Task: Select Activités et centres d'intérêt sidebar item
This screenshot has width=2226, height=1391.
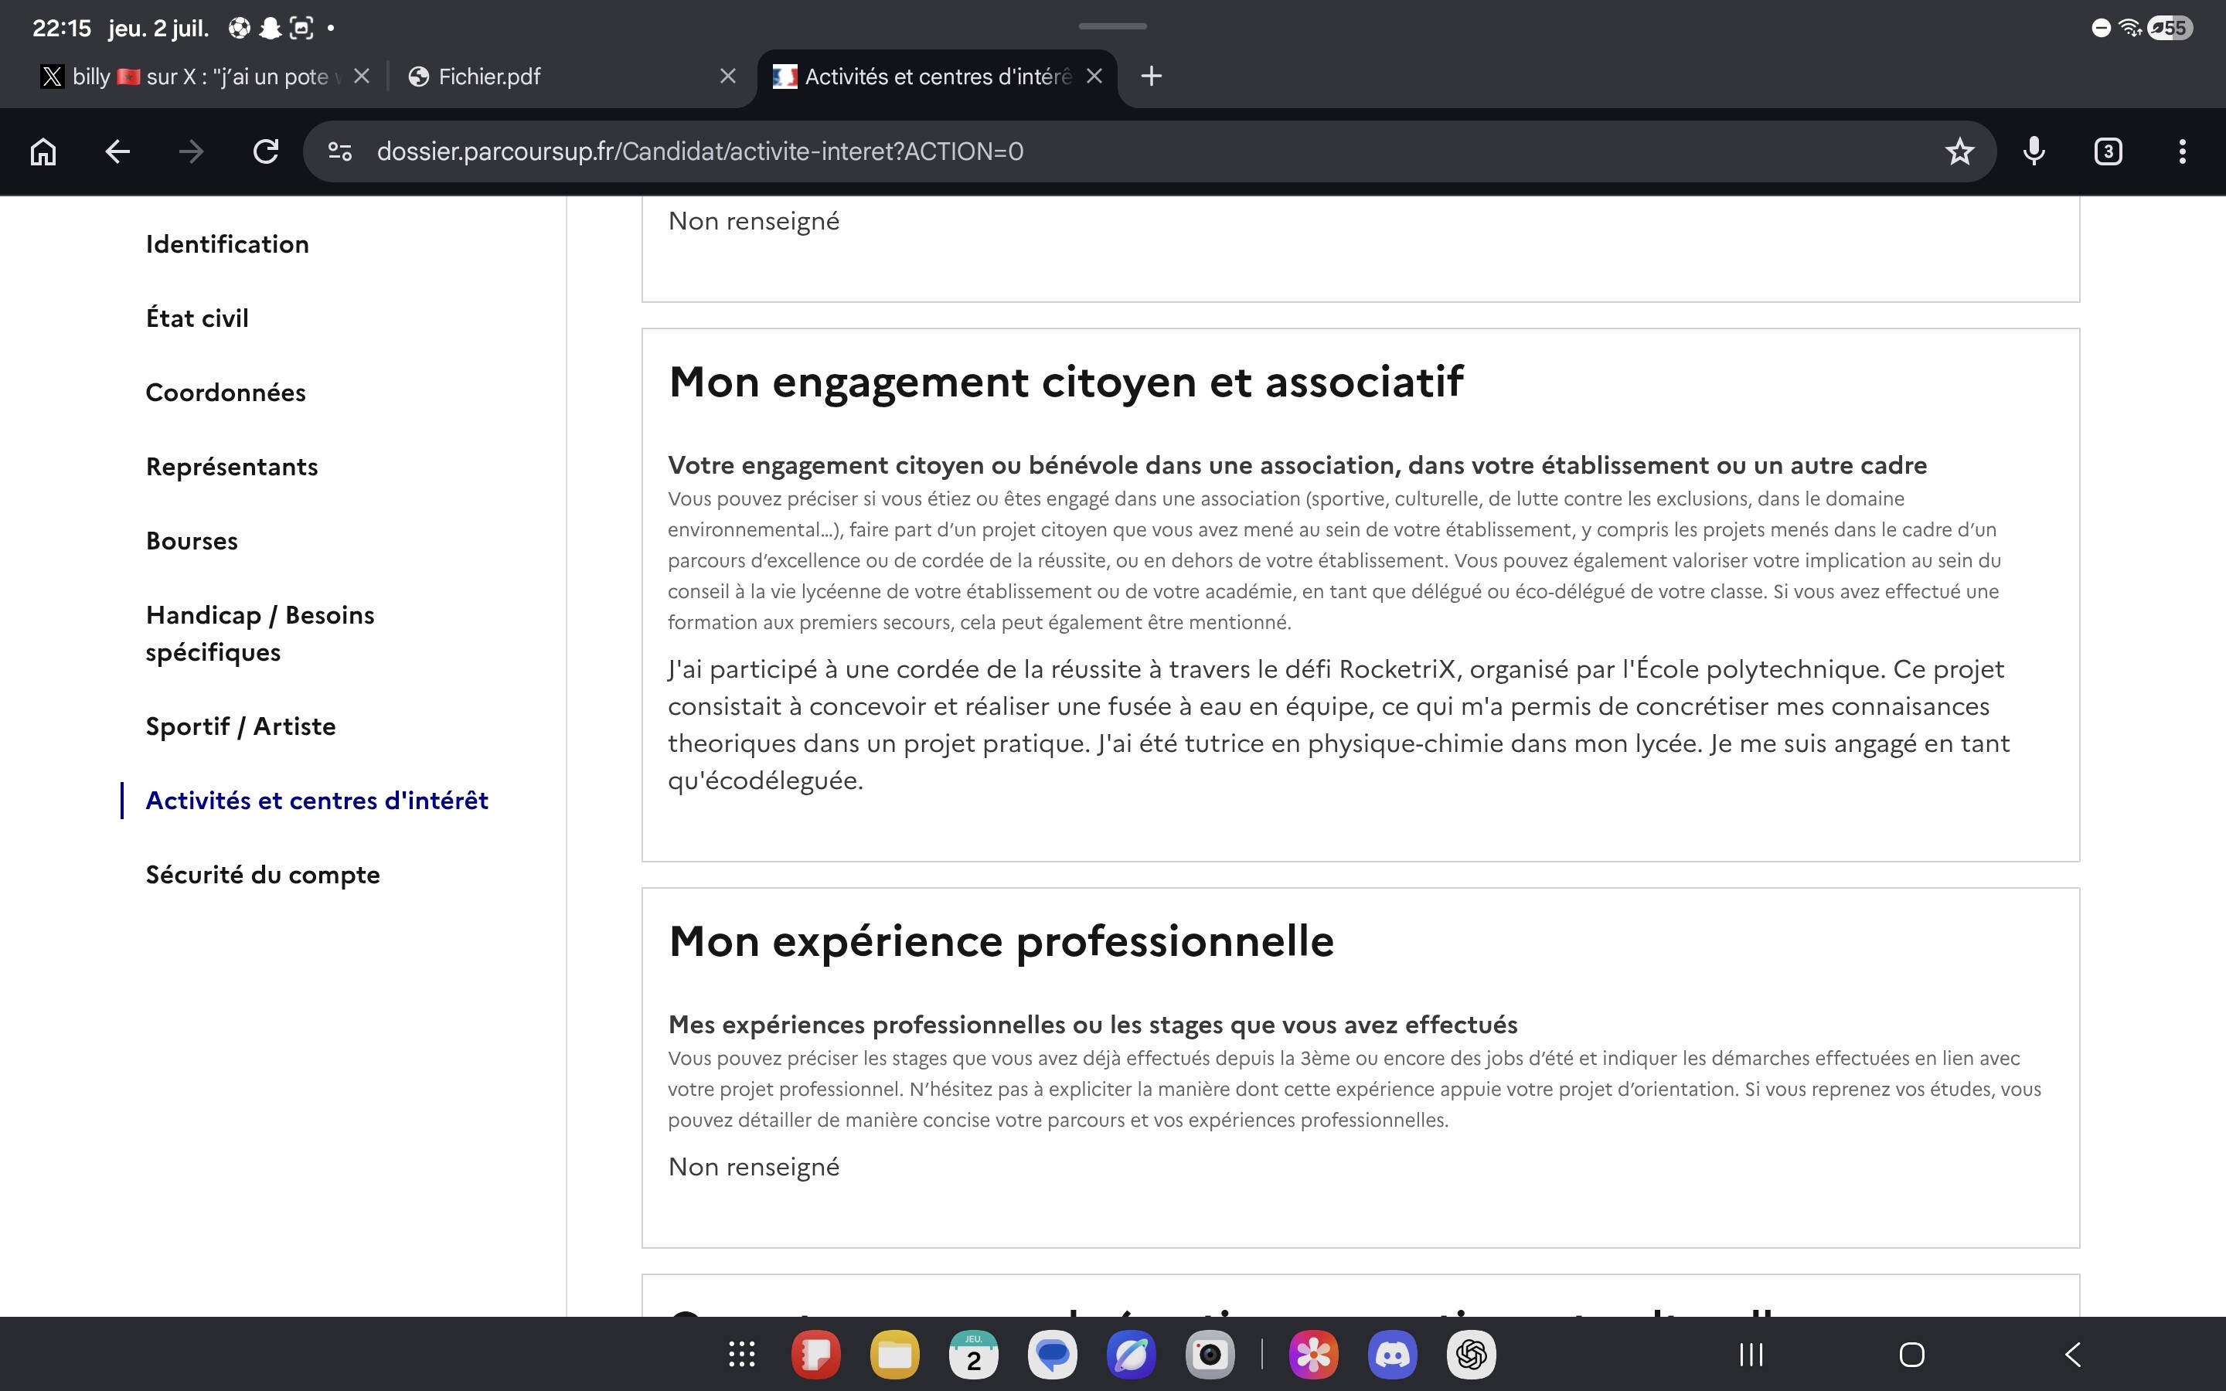Action: pos(316,801)
